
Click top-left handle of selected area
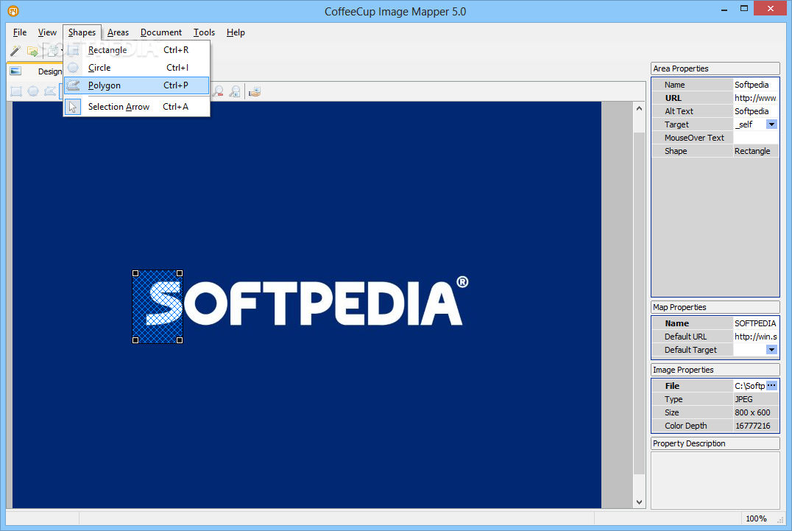pyautogui.click(x=135, y=273)
